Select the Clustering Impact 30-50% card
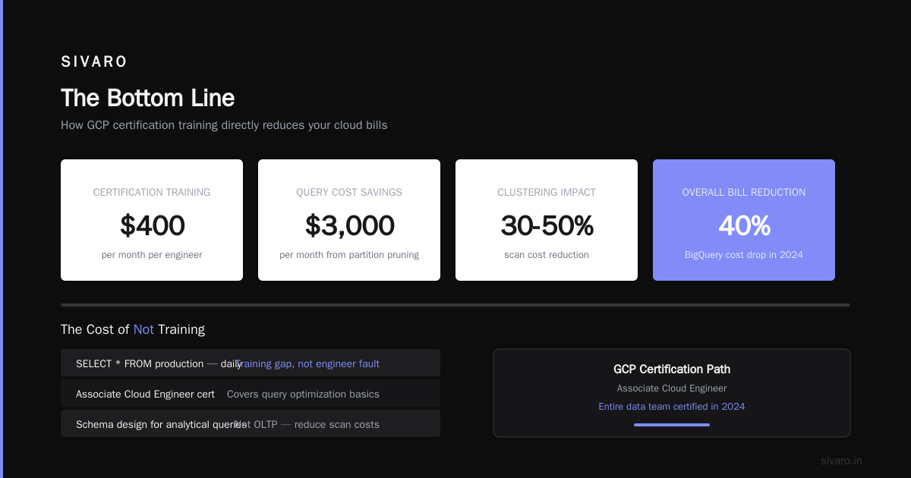911x478 pixels. pyautogui.click(x=547, y=220)
